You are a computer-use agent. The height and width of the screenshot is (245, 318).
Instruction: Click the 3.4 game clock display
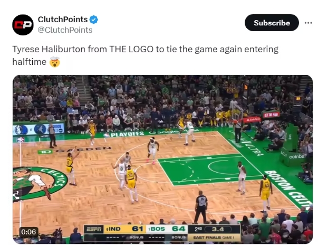coord(218,229)
